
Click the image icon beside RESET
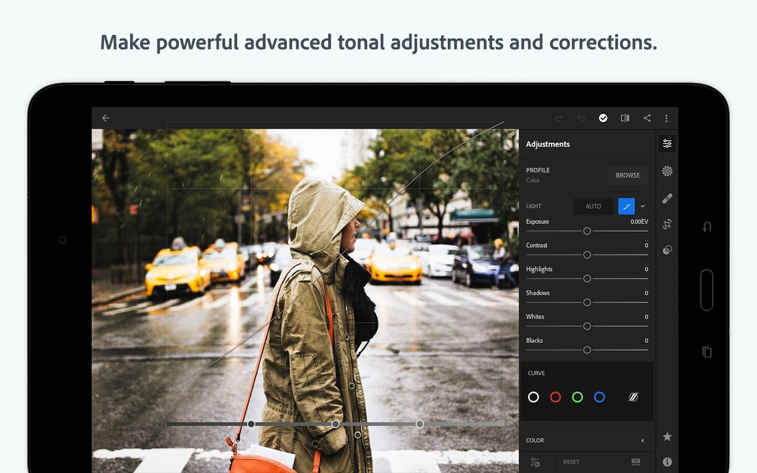636,462
